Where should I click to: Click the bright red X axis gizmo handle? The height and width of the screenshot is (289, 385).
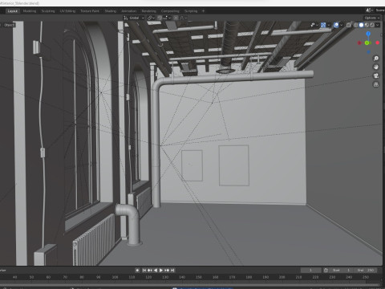click(x=377, y=43)
